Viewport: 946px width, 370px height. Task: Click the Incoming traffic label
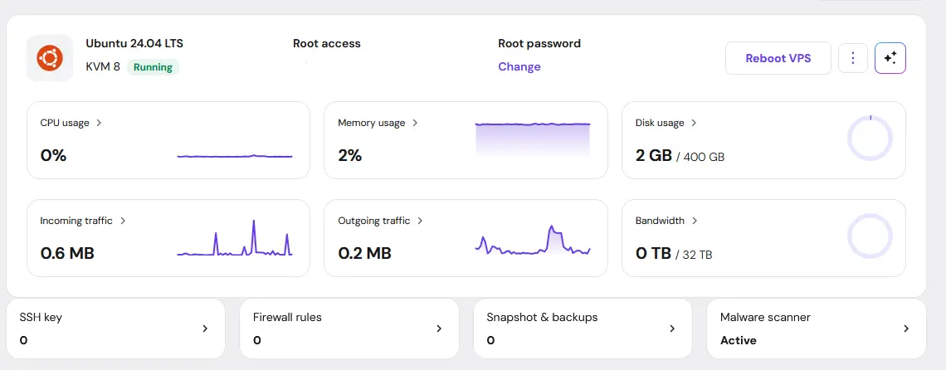76,221
